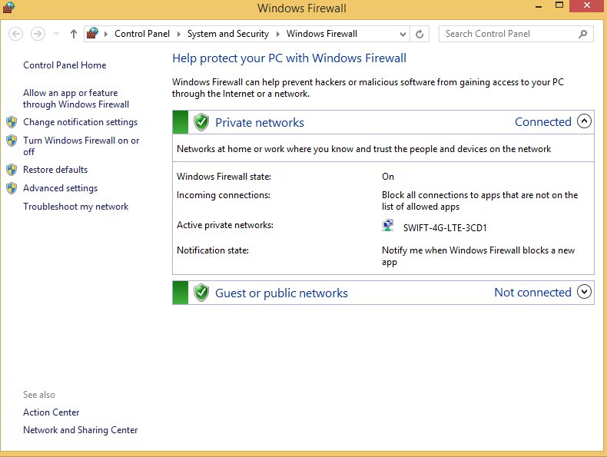Viewport: 607px width, 457px height.
Task: Click Help protect your PC heading
Action: point(289,58)
